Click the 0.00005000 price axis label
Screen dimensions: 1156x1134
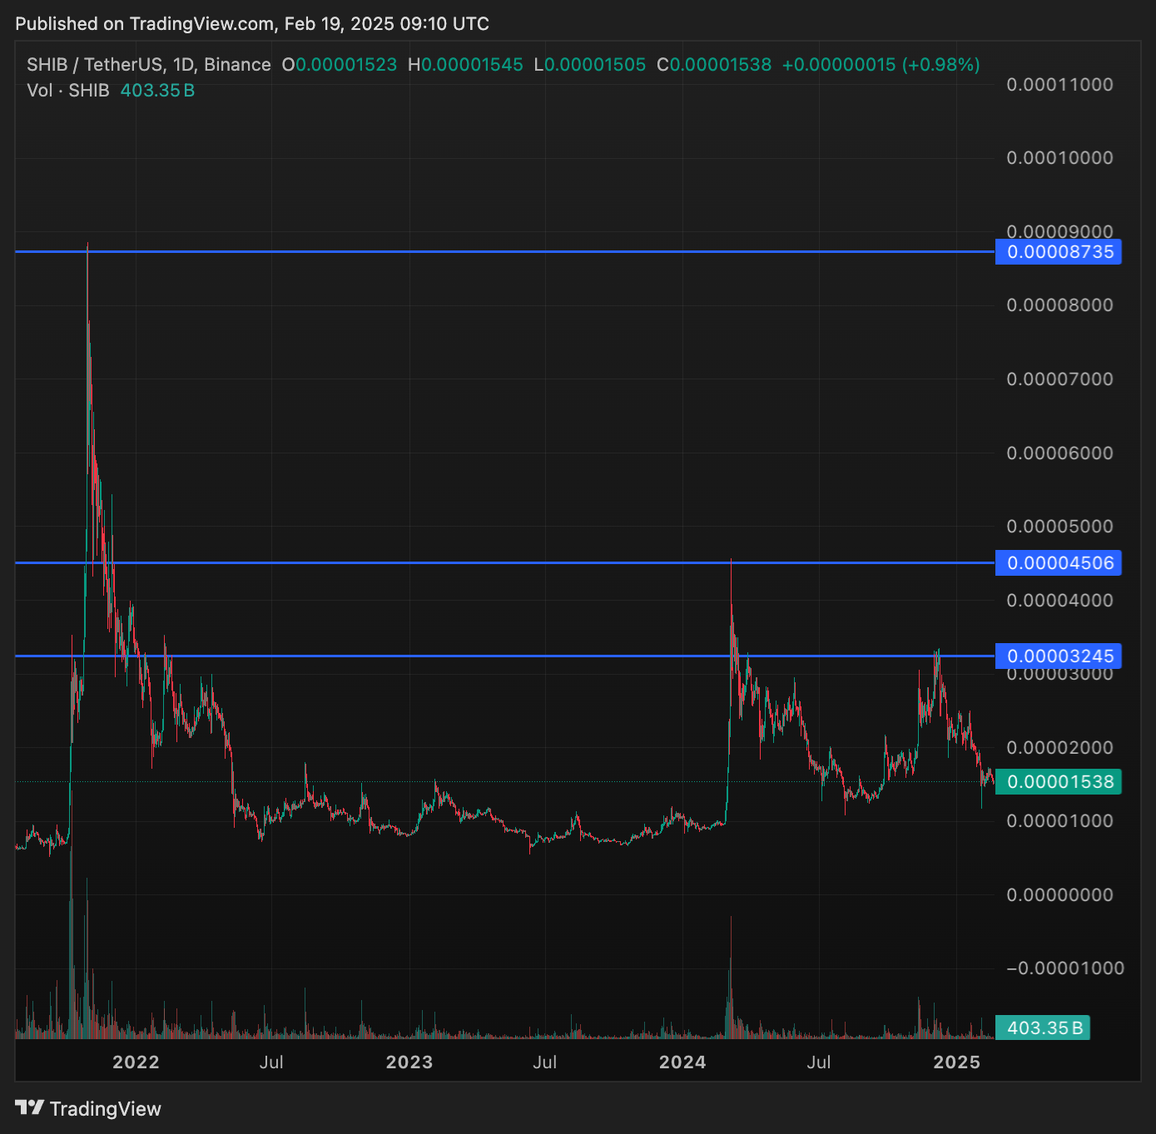1059,526
